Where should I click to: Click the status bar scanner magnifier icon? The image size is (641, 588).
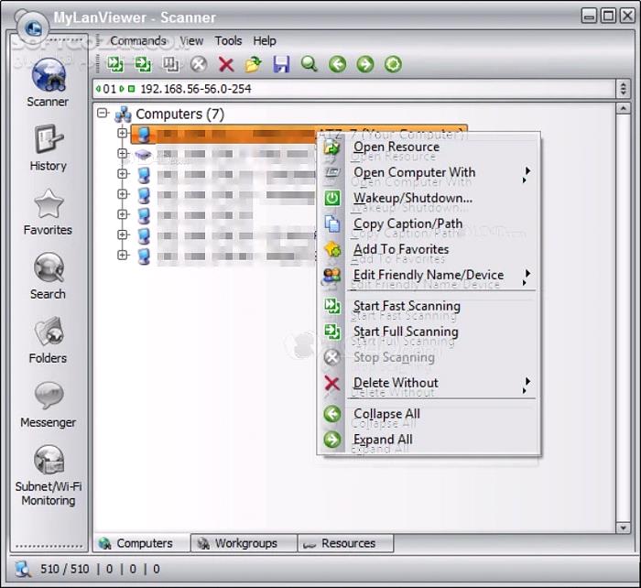click(x=23, y=569)
